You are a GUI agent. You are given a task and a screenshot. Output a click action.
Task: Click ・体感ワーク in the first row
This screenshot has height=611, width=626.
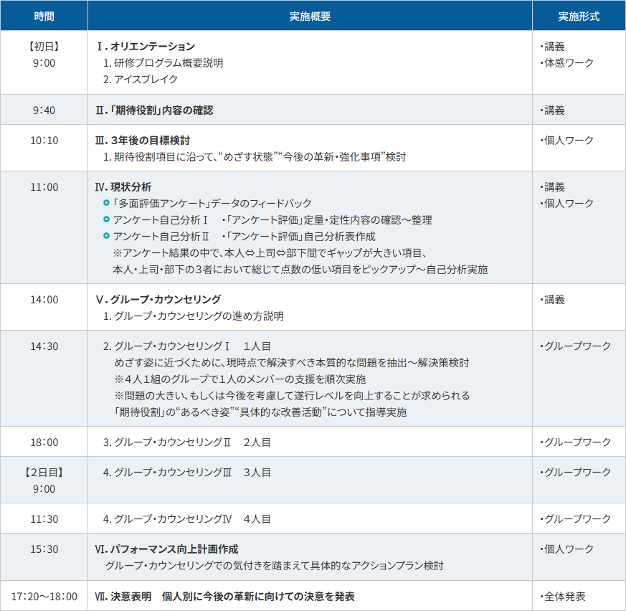(x=566, y=63)
